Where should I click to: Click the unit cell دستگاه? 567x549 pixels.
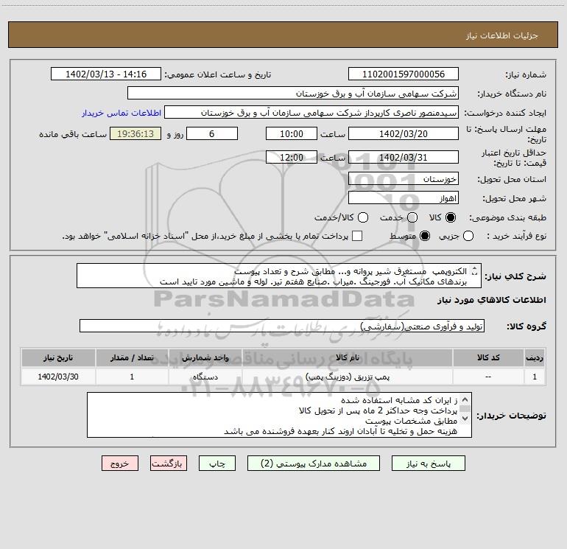(x=205, y=377)
